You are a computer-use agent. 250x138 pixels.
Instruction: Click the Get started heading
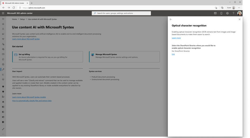click(x=17, y=47)
